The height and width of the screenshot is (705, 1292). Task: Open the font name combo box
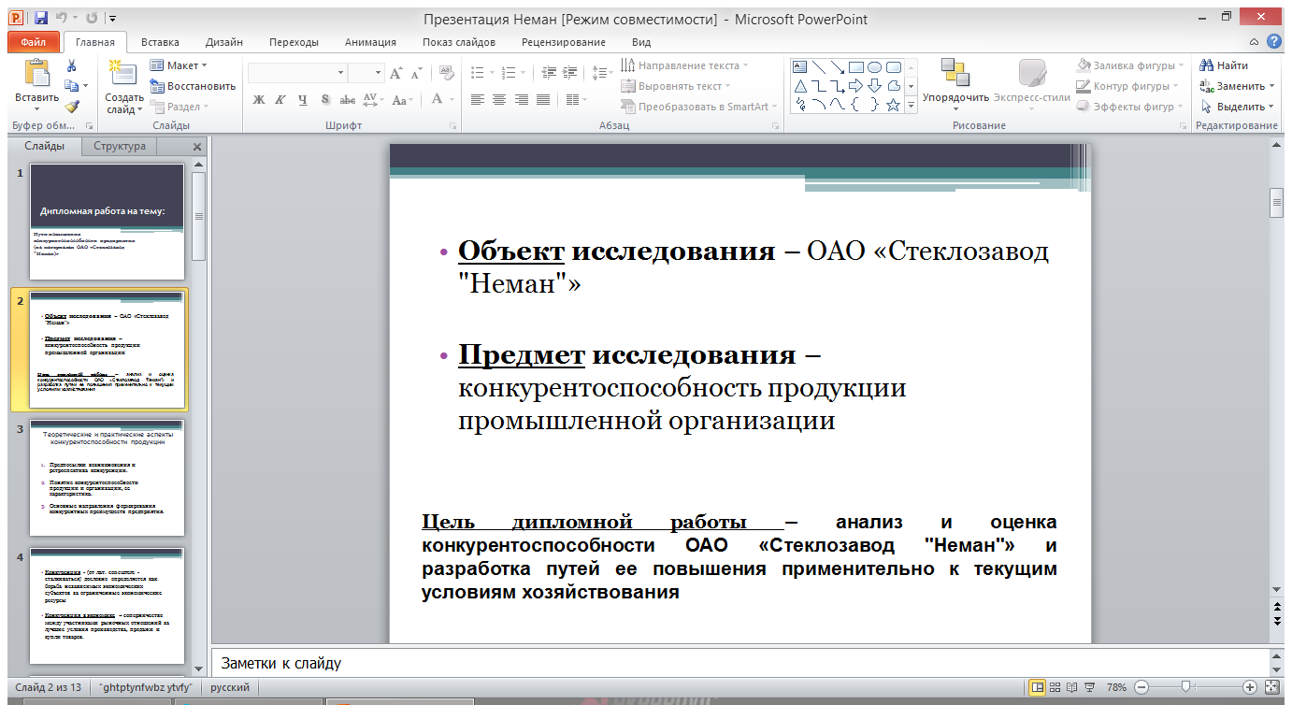297,73
